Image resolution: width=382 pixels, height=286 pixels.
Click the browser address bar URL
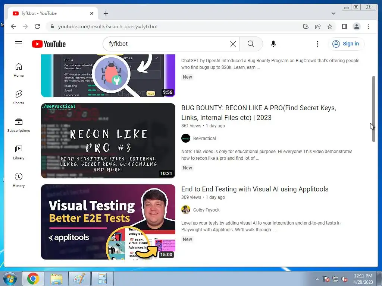coord(108,26)
